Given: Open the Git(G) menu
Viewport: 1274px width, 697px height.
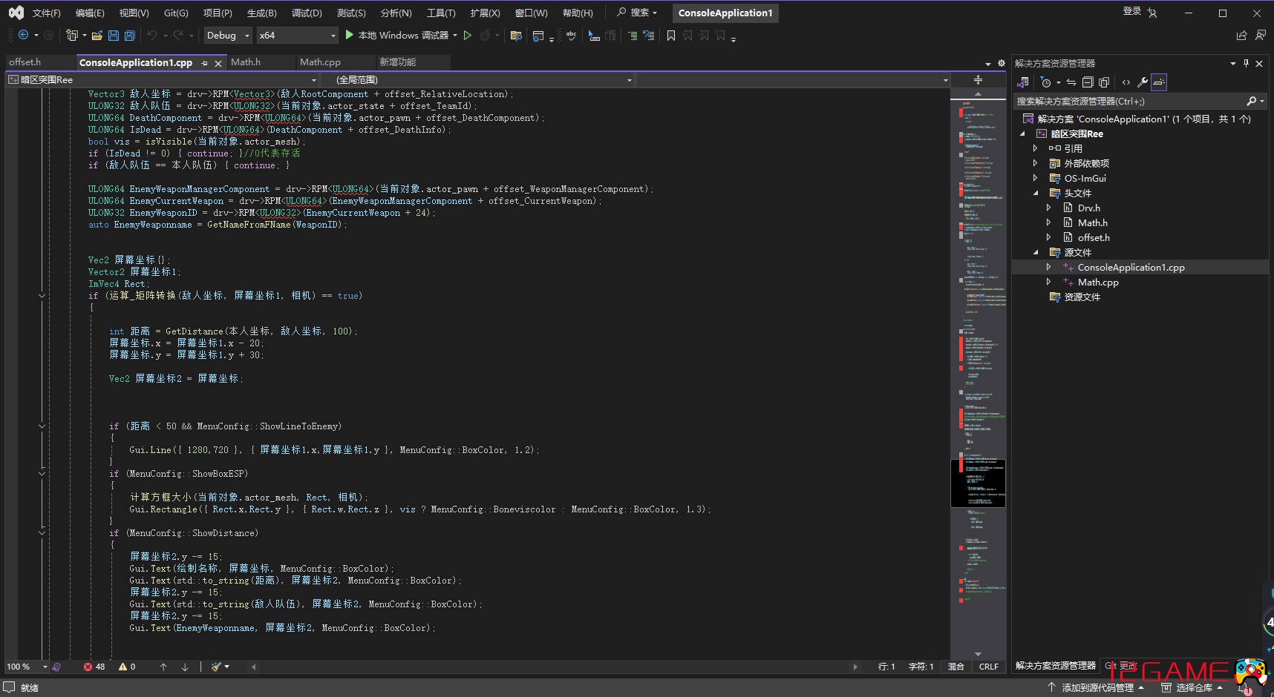Looking at the screenshot, I should 176,13.
